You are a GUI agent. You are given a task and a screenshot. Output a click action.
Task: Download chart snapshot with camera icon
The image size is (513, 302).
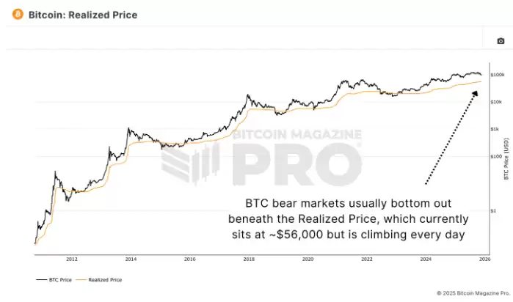click(501, 41)
